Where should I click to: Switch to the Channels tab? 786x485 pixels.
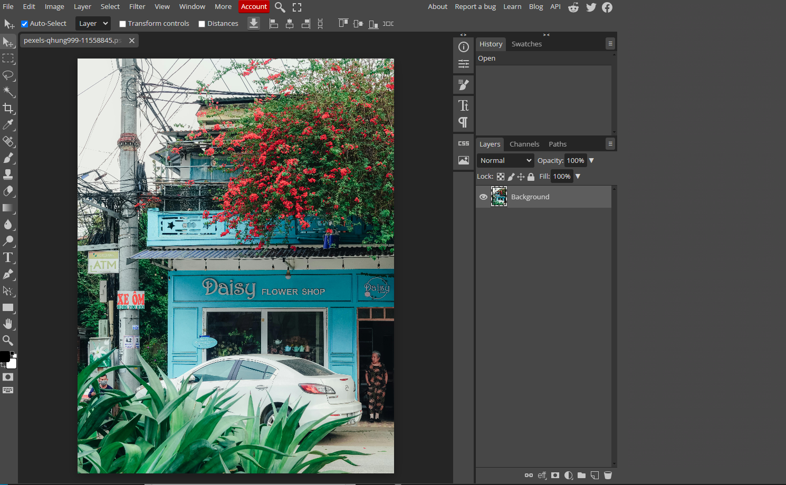pyautogui.click(x=524, y=143)
